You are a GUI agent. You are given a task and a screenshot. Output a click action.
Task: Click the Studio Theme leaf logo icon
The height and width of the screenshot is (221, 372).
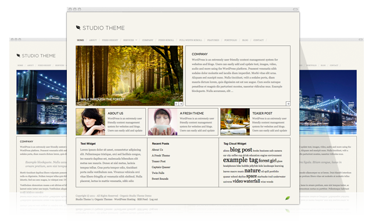78,28
